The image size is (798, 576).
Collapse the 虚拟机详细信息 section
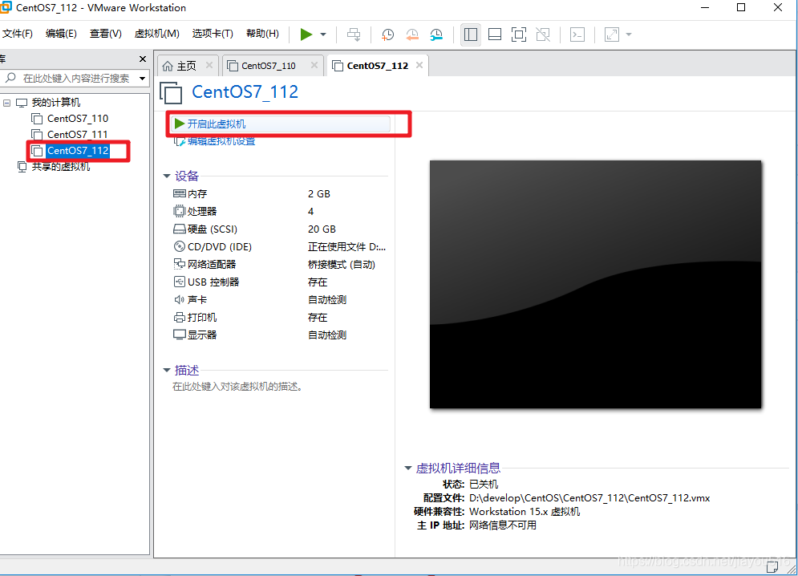click(x=407, y=468)
